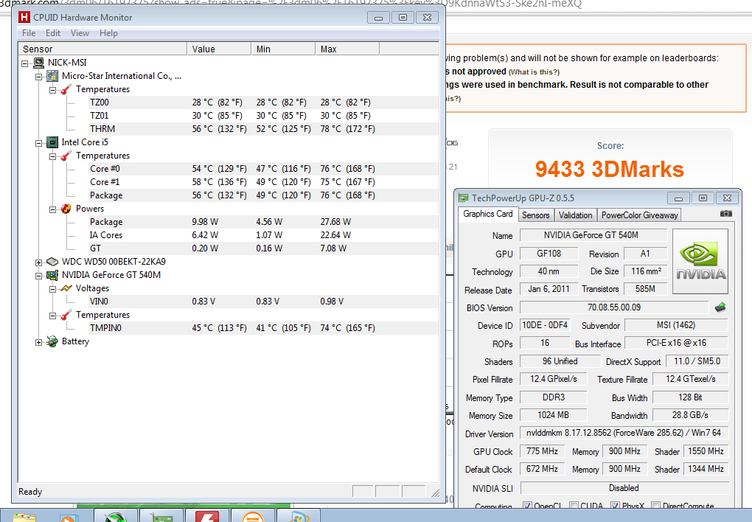Collapse Temperatures under NVIDIA GeForce GT 540M
The height and width of the screenshot is (522, 752).
click(x=53, y=316)
